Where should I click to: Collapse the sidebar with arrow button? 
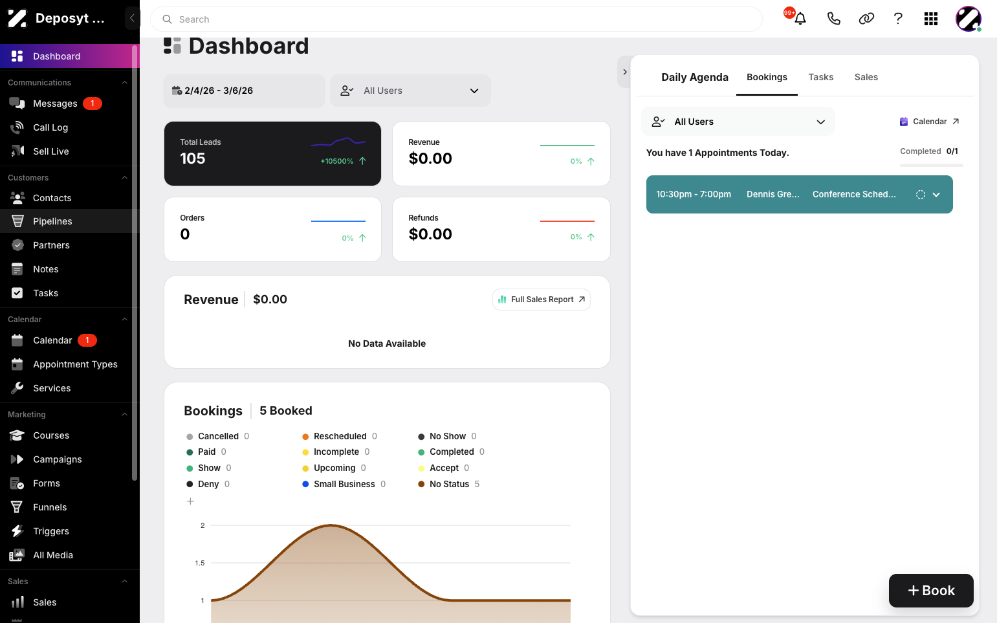click(x=132, y=18)
